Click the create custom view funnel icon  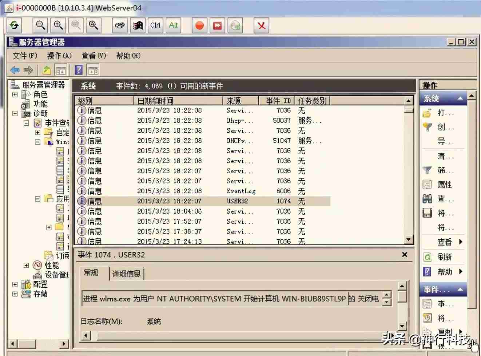pos(427,127)
